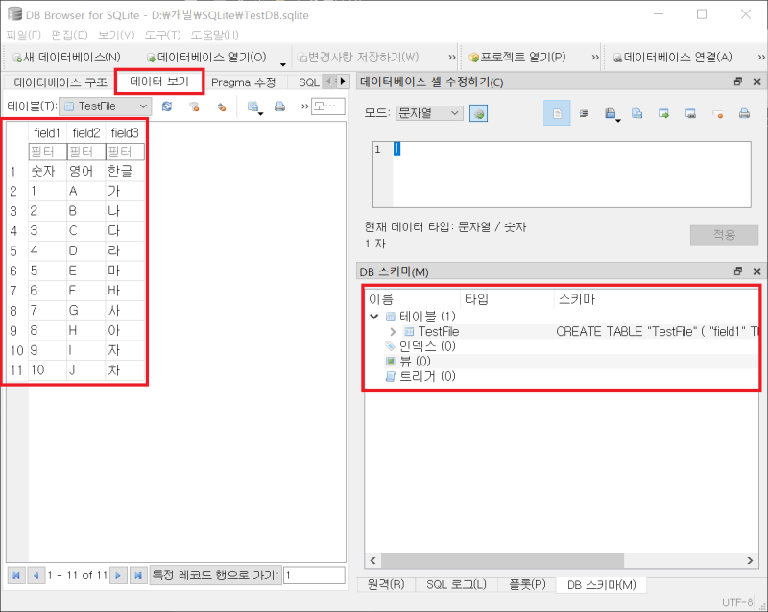
Task: Click the copy hex and text icon
Action: click(x=636, y=113)
